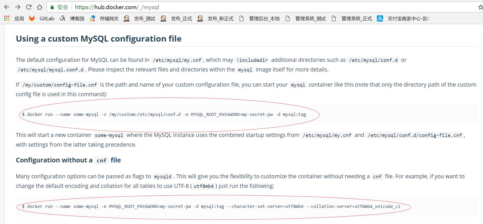The width and height of the screenshot is (483, 224).
Task: Open the GitLab fox bookmark icon
Action: [32, 18]
